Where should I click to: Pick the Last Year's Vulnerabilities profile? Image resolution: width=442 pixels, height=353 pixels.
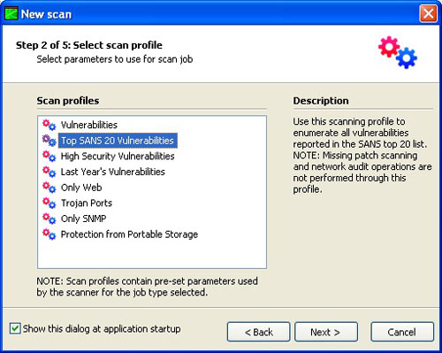112,172
